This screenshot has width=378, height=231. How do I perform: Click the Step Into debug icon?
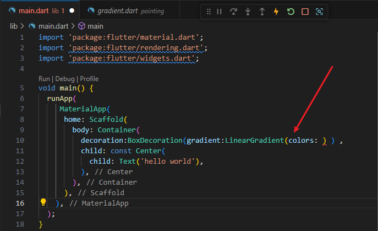(x=248, y=12)
